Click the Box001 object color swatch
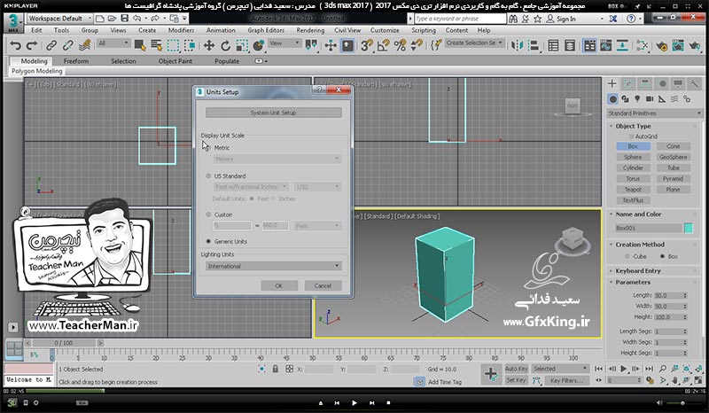Viewport: 709px width, 413px height. coord(689,228)
